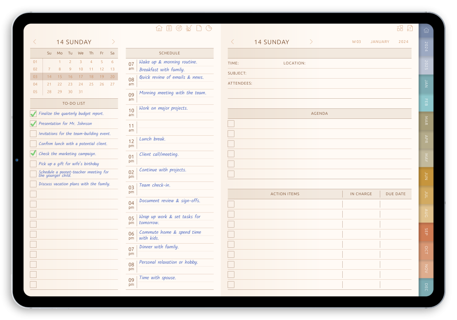This screenshot has height=320, width=457.
Task: Select JANUARY in the right-page header
Action: [380, 42]
